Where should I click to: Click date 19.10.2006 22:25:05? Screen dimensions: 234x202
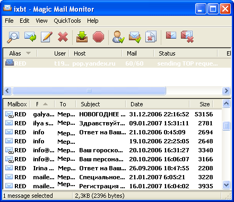tap(159, 141)
